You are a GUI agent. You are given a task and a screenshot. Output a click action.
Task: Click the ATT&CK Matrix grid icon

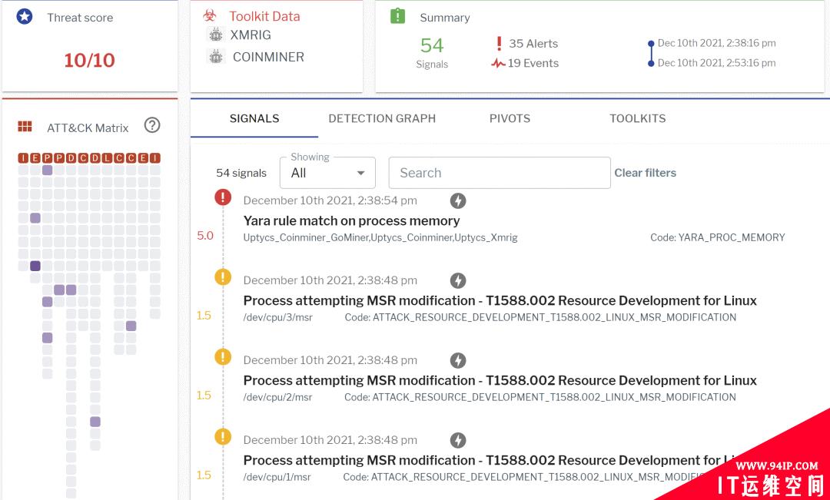click(25, 126)
